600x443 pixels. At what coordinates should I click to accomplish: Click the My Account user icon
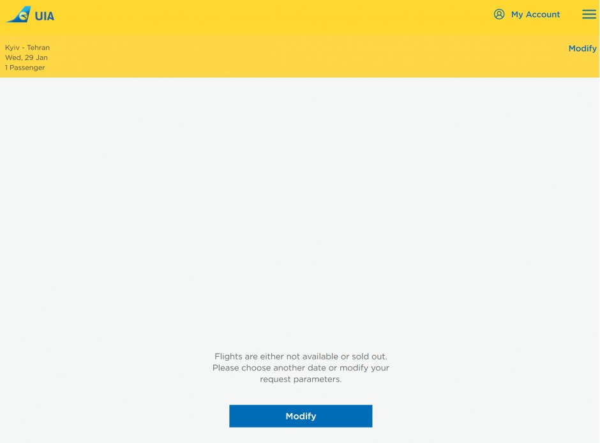pos(499,14)
